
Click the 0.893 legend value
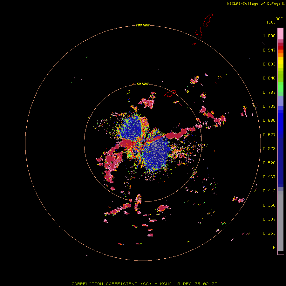[x=269, y=64]
